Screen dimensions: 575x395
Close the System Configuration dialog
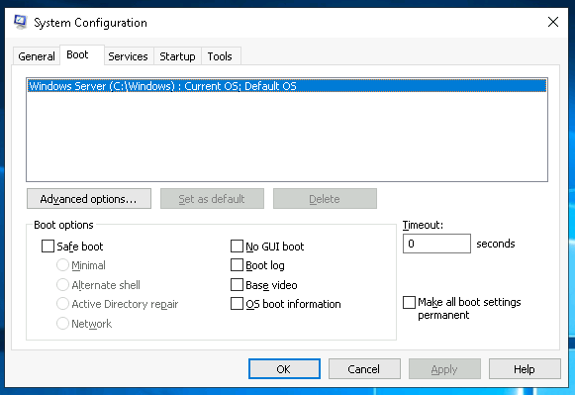coord(553,22)
